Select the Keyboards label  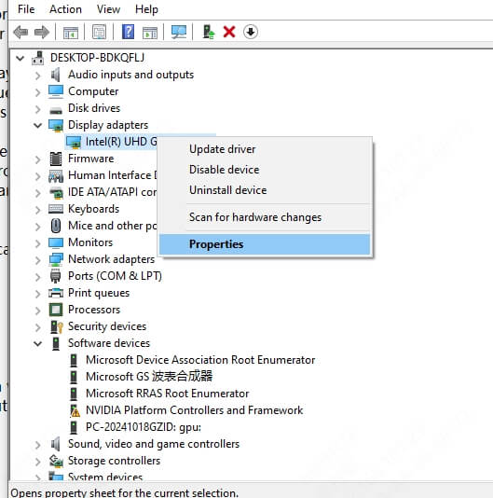(93, 209)
